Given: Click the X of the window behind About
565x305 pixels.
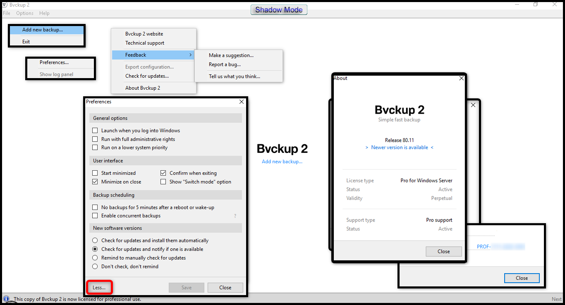Looking at the screenshot, I should click(x=473, y=105).
